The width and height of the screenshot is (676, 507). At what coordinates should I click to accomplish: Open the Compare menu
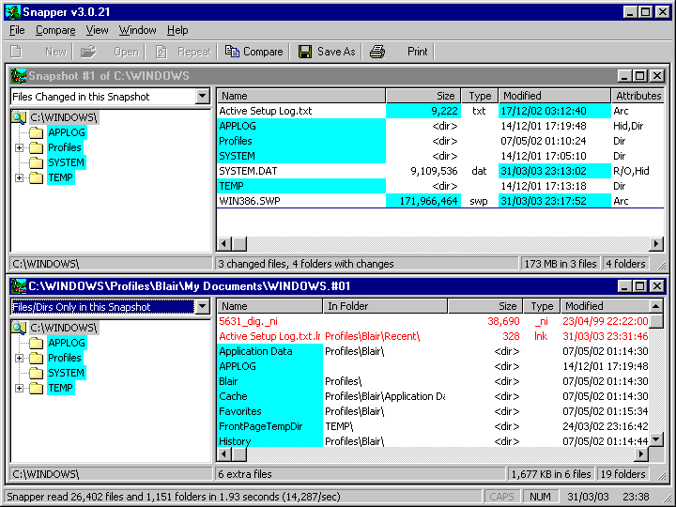tap(55, 30)
